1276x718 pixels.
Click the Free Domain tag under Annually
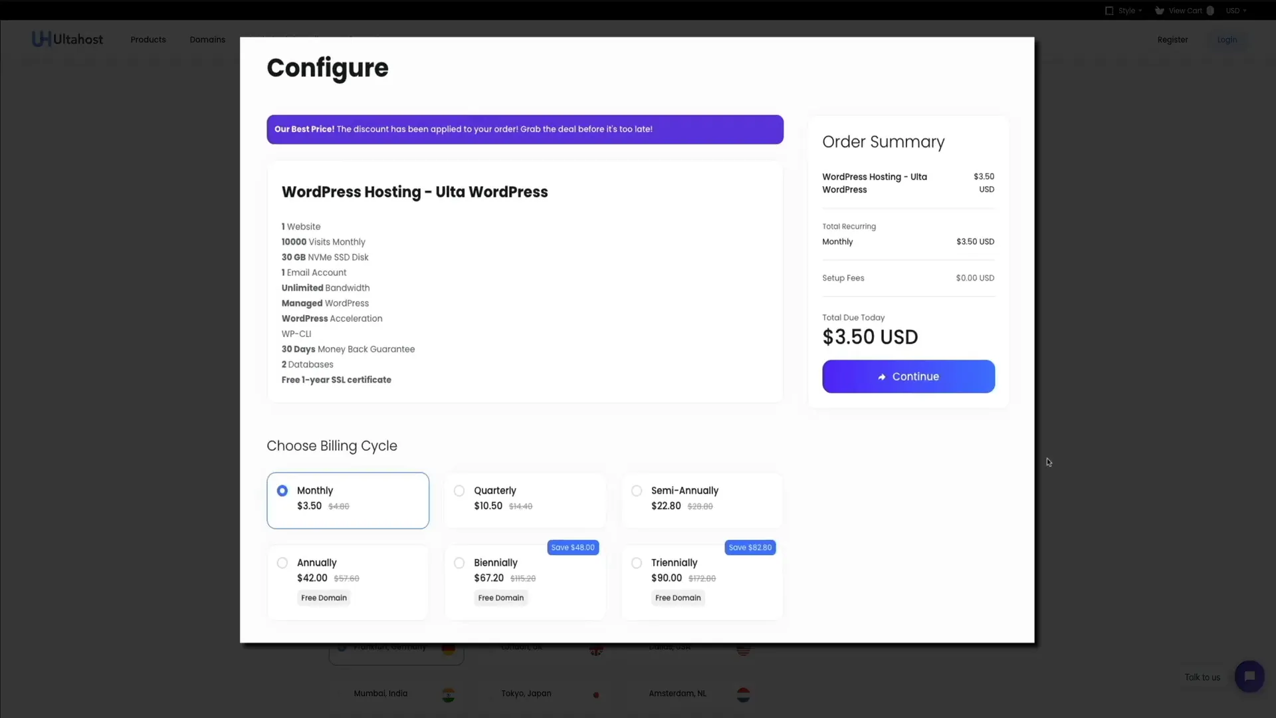[324, 598]
